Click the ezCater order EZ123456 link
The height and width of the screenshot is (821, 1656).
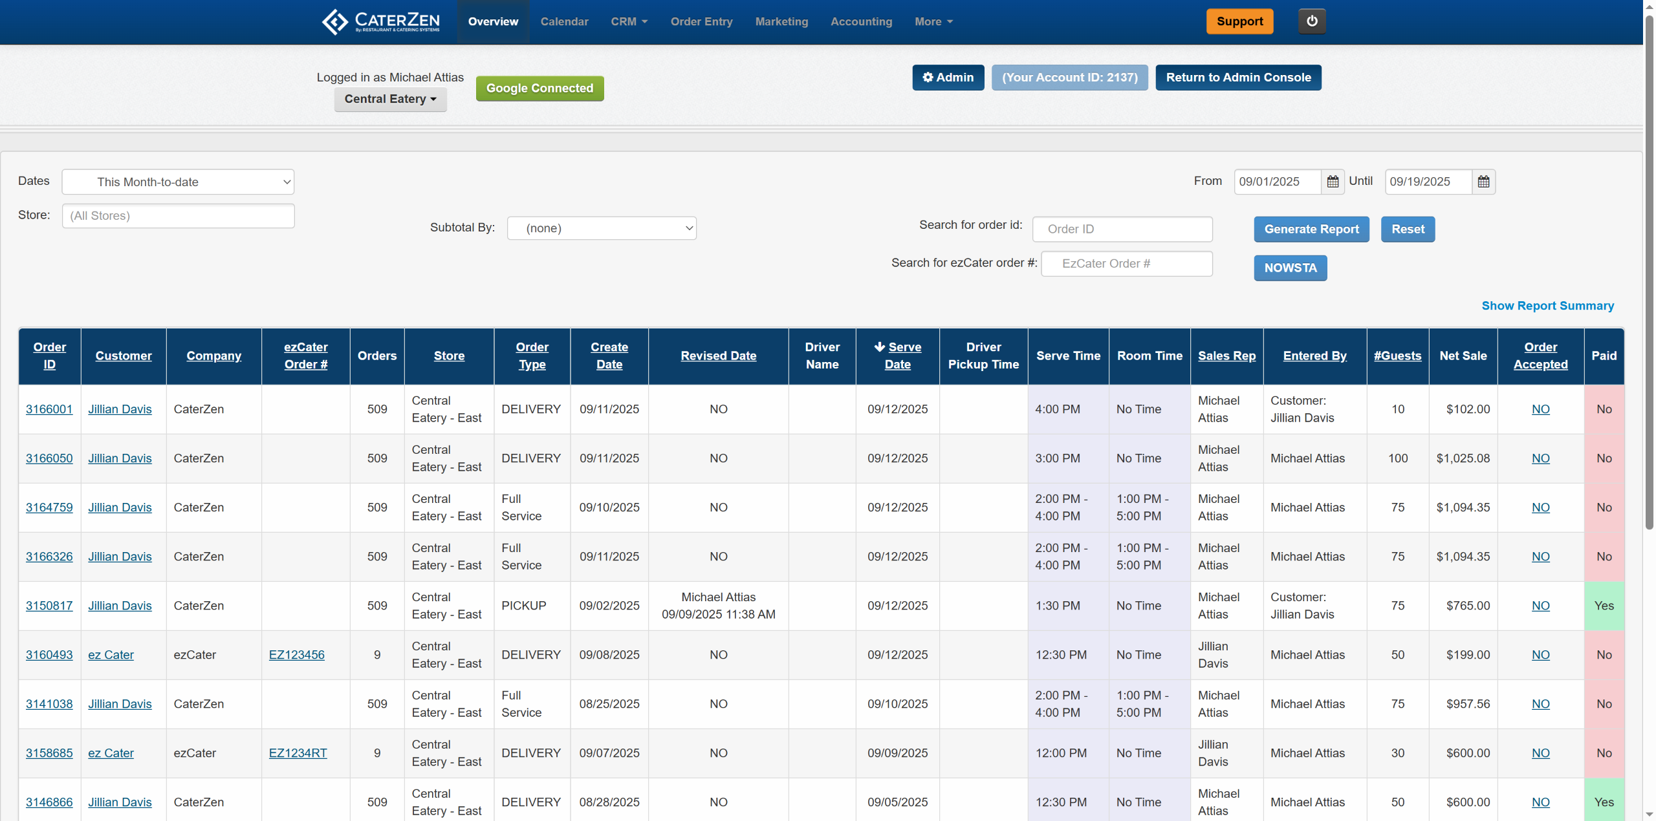coord(296,655)
